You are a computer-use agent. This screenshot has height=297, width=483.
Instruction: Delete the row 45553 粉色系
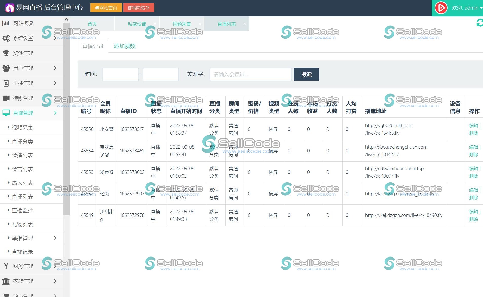coord(473,176)
